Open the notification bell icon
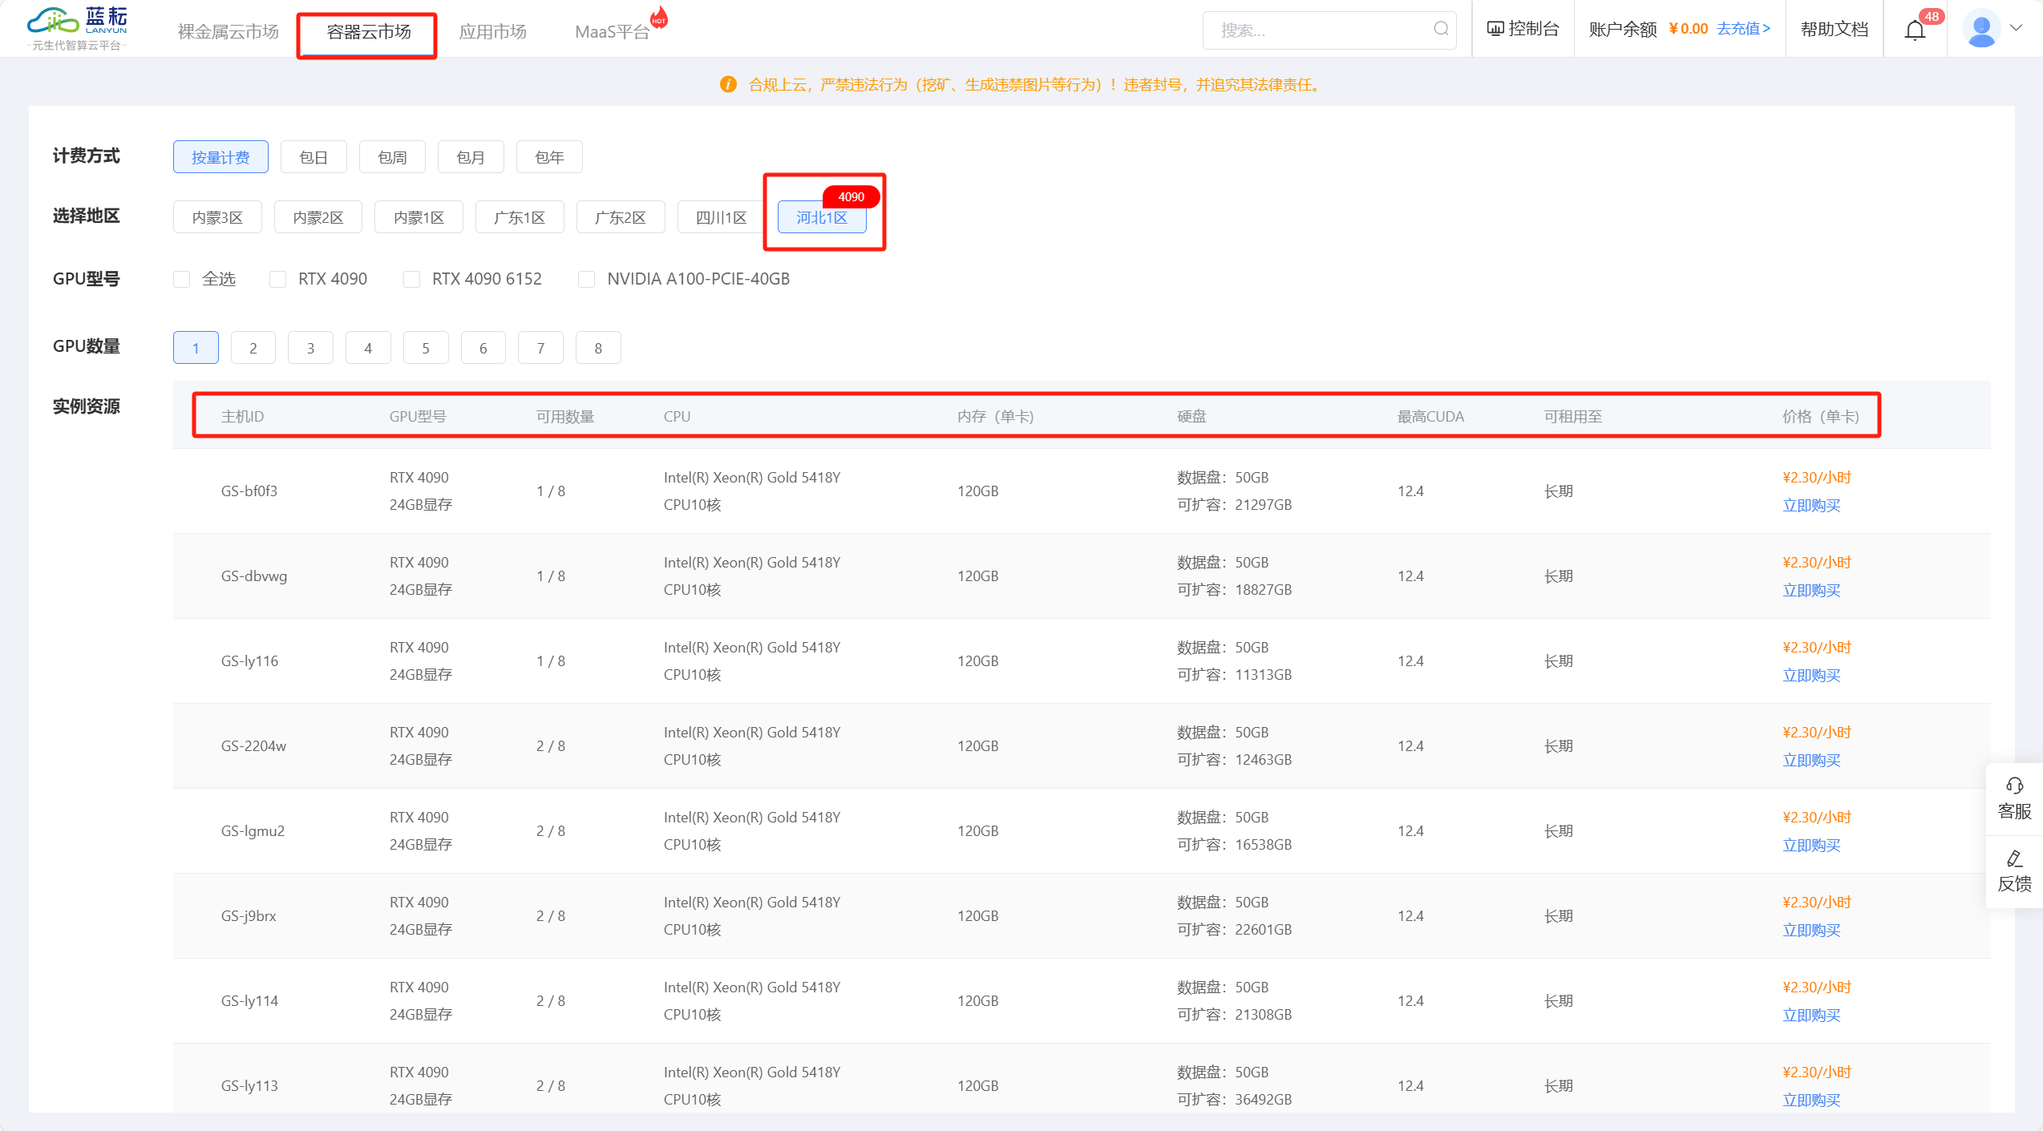The width and height of the screenshot is (2043, 1131). 1915,30
